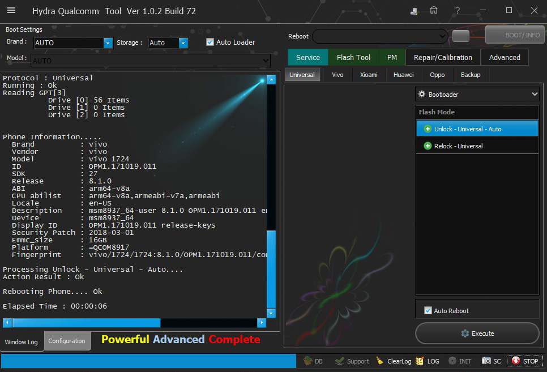Click the Execute button
The image size is (547, 372).
477,333
